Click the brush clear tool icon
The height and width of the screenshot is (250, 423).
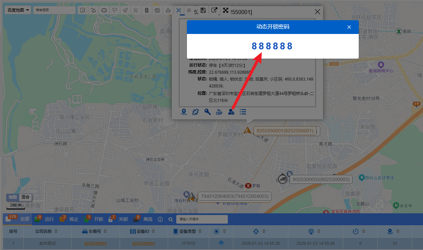pos(125,10)
